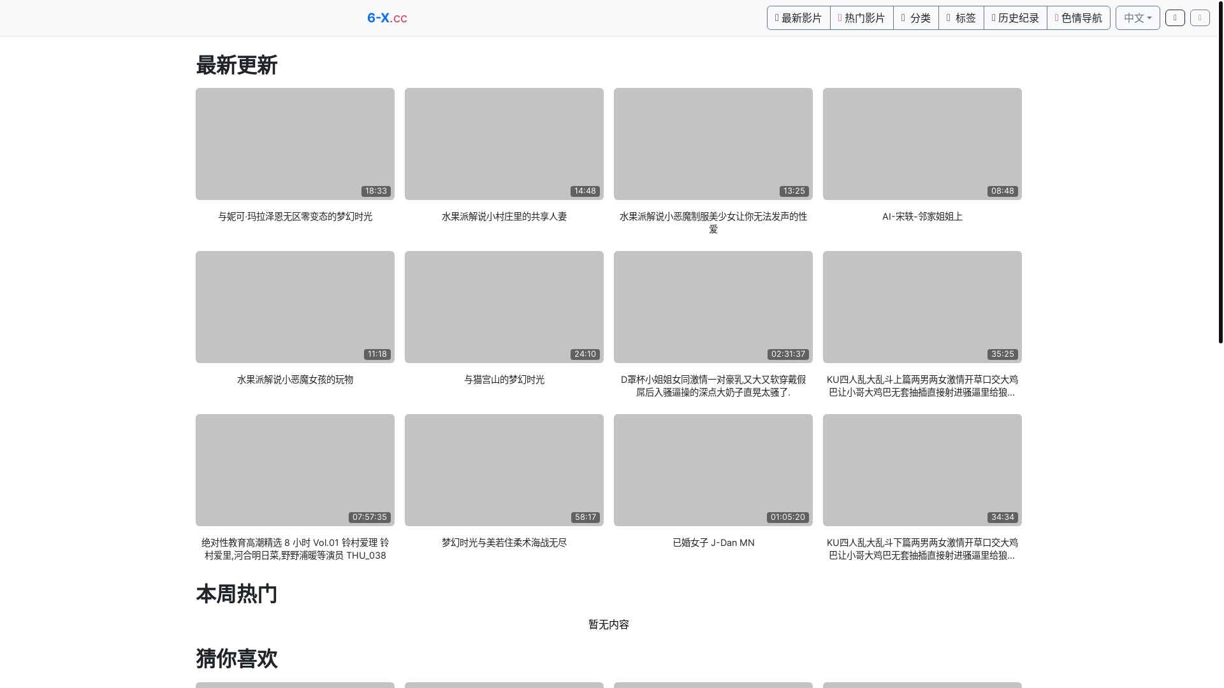Open the 热门影片 navigation item
This screenshot has width=1224, height=688.
[861, 18]
